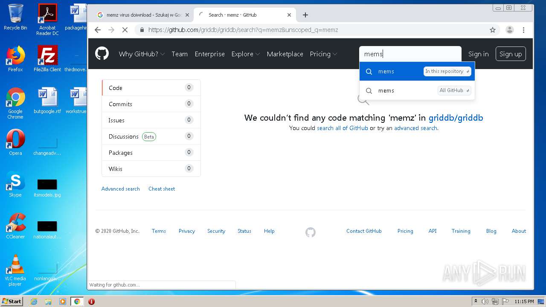Click the GitHub search input field
Image resolution: width=546 pixels, height=307 pixels.
click(x=410, y=54)
